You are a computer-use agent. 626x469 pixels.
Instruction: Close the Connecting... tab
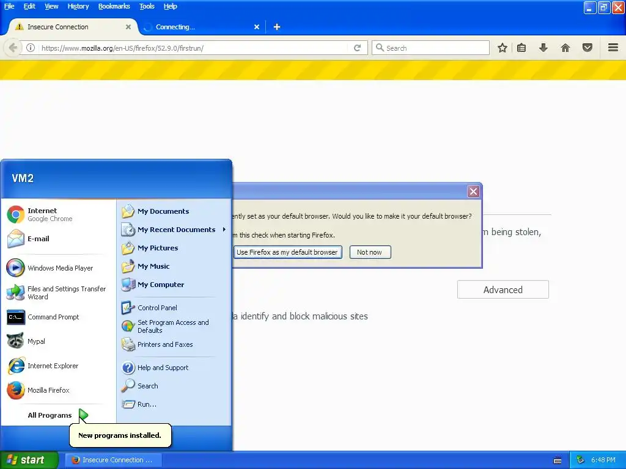[257, 27]
